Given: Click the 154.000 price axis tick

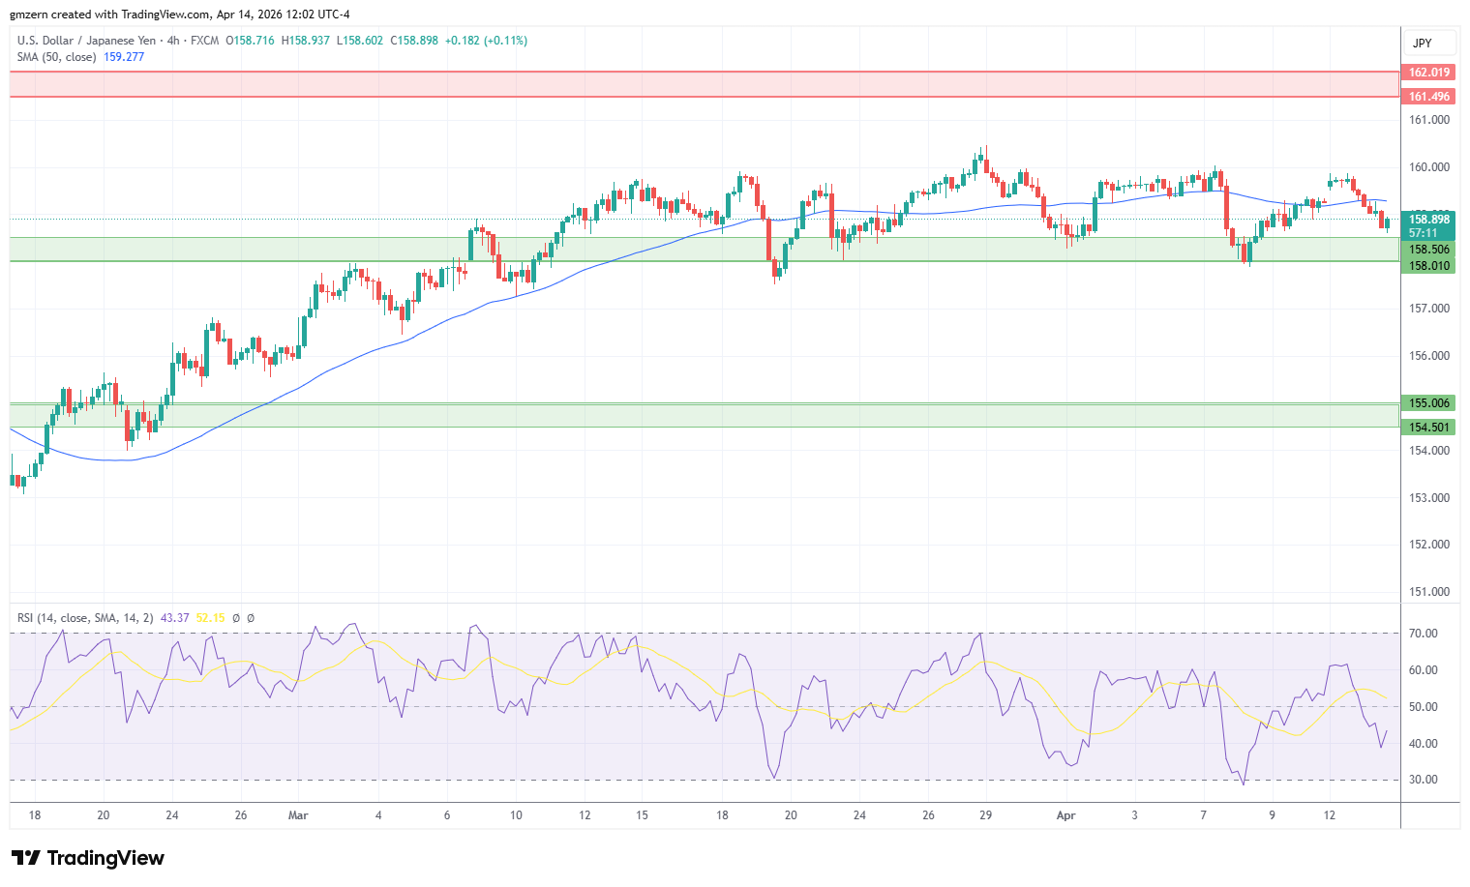Looking at the screenshot, I should [1429, 451].
